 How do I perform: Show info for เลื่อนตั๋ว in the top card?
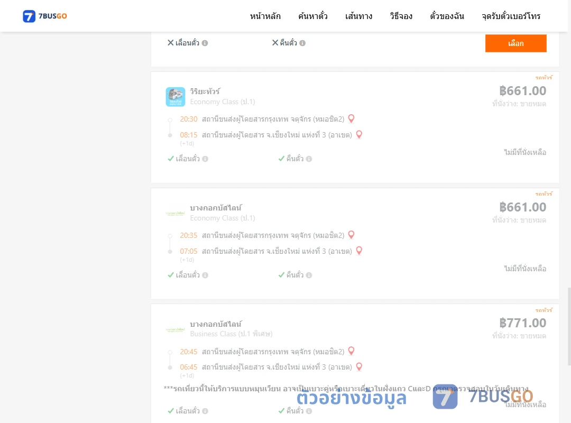[x=205, y=43]
